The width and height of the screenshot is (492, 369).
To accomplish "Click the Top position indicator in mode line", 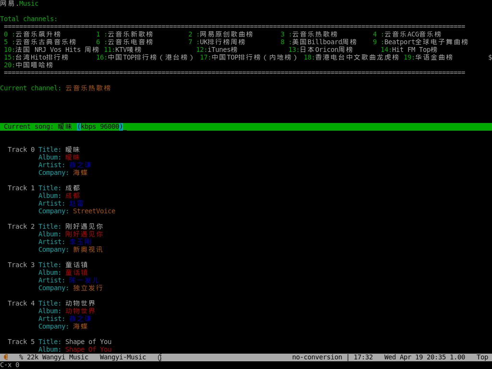I will (x=482, y=357).
